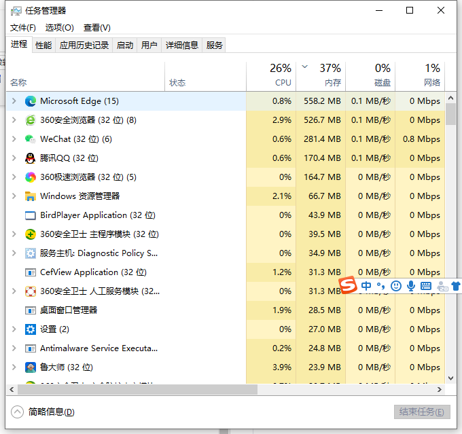Switch to the 性能 tab
Screen dimensions: 462x434
pos(43,46)
